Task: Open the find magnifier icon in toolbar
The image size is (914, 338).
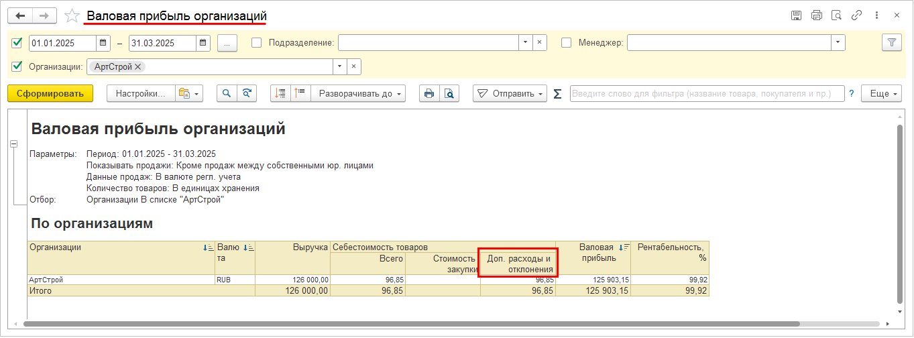Action: [227, 94]
